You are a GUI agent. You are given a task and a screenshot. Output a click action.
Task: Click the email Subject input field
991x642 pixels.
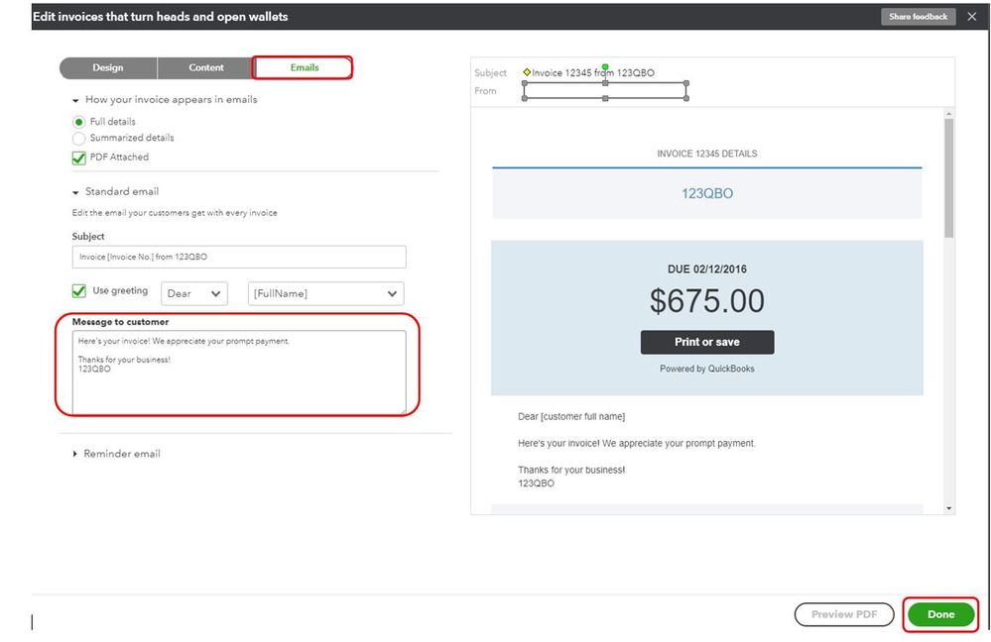coord(239,257)
